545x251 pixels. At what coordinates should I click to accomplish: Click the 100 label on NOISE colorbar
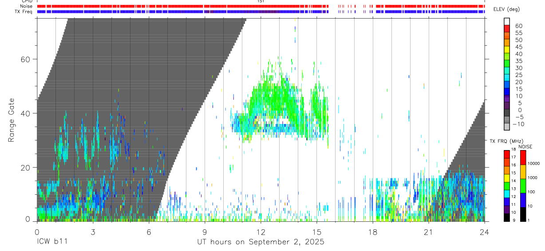531,192
